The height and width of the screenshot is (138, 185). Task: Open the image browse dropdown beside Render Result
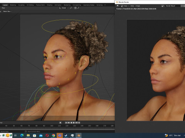(x=163, y=6)
